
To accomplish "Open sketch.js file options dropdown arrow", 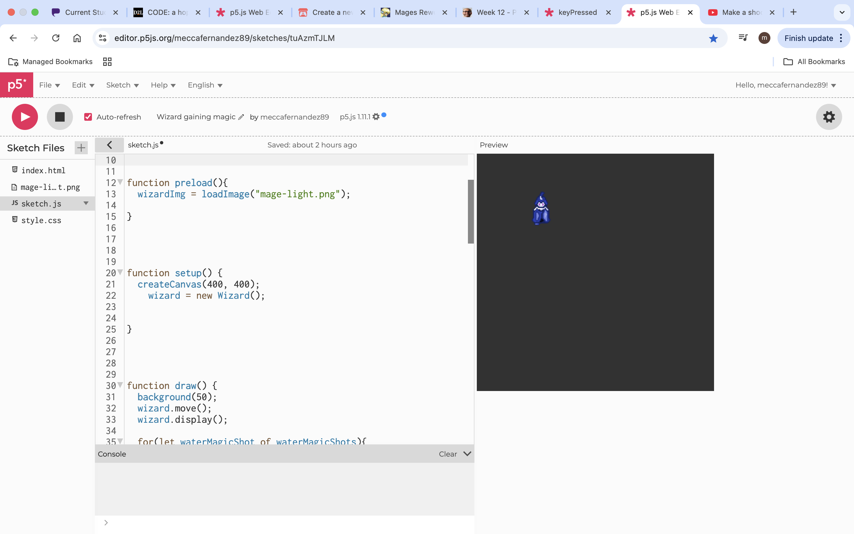I will [86, 204].
